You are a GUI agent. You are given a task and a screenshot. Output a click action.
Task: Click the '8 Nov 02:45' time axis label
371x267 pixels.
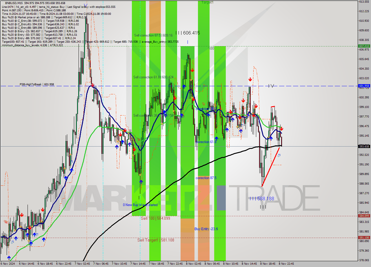pyautogui.click(x=194, y=264)
